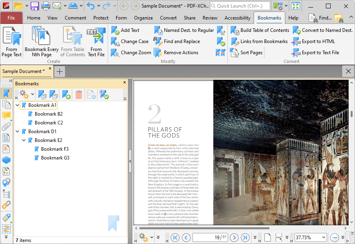The width and height of the screenshot is (355, 244).
Task: Click the document vertical scrollbar thumb
Action: pyautogui.click(x=351, y=114)
